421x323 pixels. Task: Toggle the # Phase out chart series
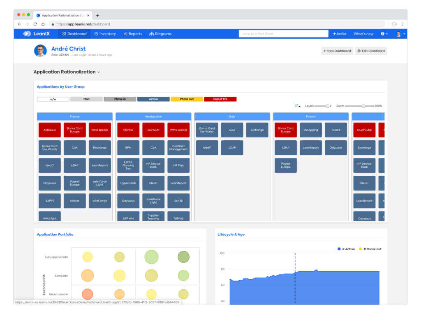370,249
